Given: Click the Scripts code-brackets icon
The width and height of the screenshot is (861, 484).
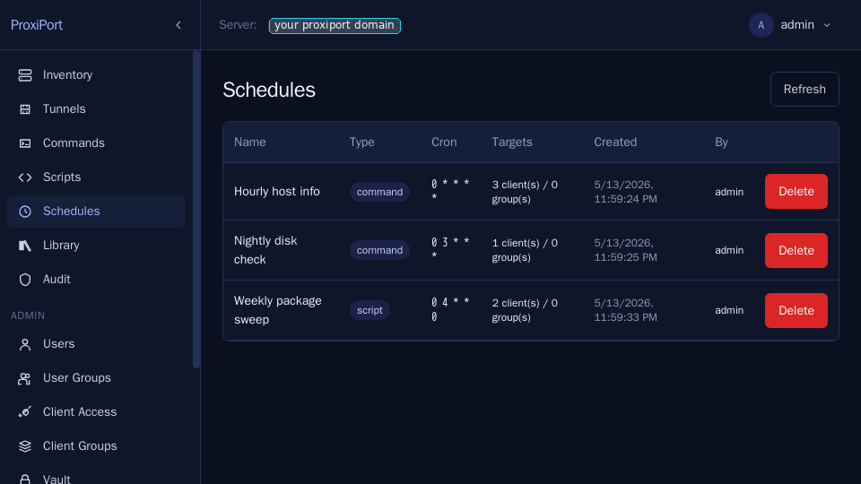Looking at the screenshot, I should tap(25, 177).
